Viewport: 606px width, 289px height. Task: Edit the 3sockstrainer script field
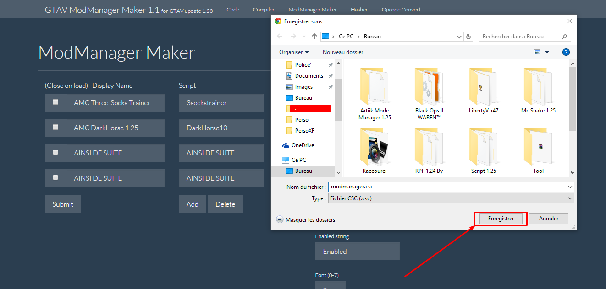point(221,103)
